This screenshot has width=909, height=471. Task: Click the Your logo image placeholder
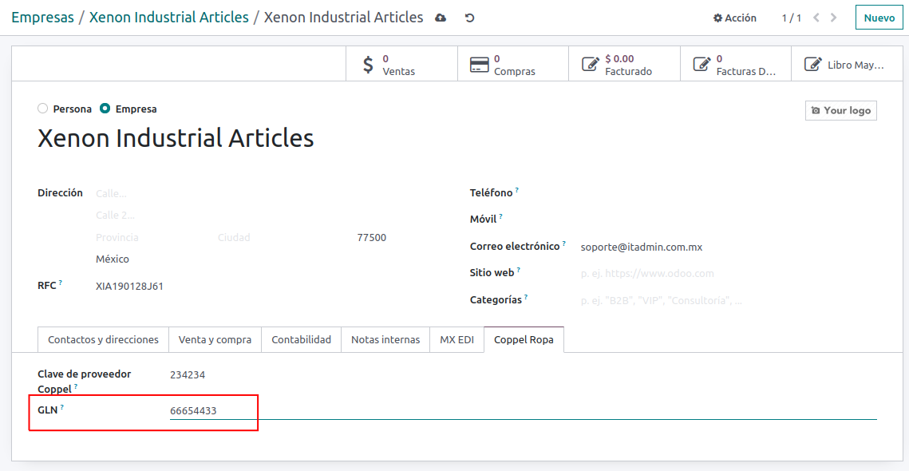[840, 110]
